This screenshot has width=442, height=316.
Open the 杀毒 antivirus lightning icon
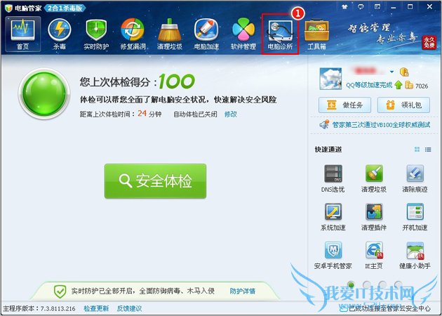[59, 34]
